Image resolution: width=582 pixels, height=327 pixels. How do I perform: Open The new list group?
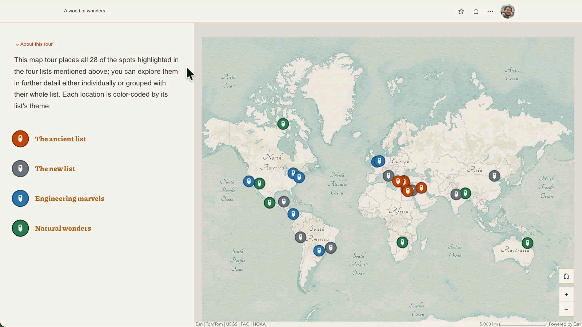tap(55, 169)
